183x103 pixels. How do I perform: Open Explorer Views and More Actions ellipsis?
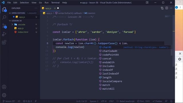tap(36, 8)
